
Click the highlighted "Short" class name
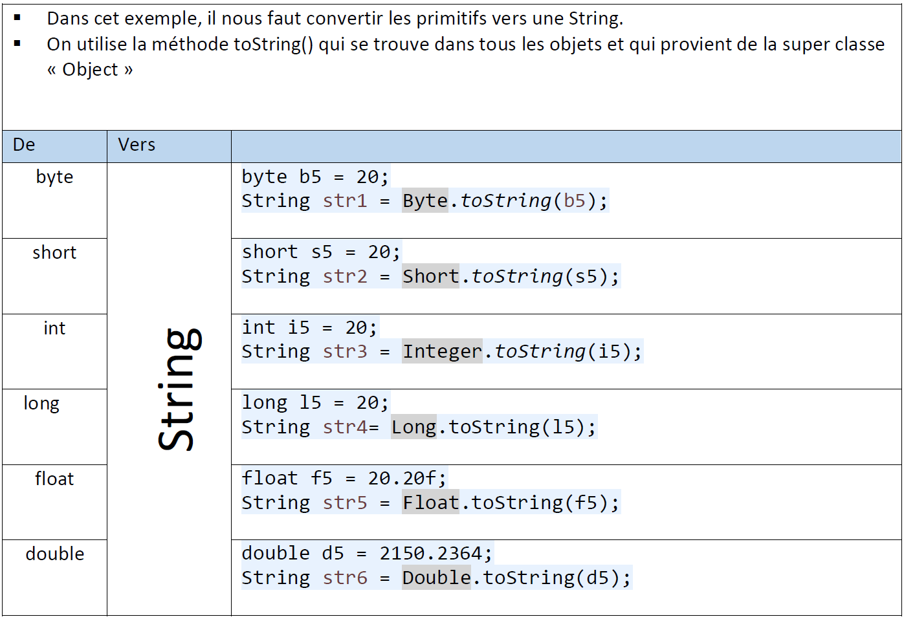coord(430,277)
